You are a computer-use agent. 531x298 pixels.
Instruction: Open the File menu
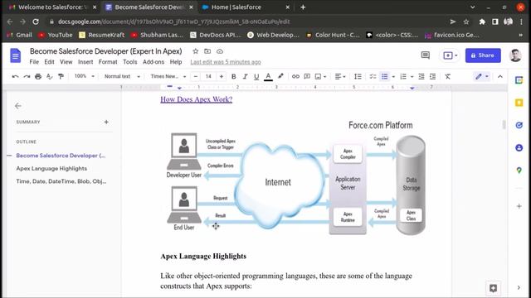34,62
